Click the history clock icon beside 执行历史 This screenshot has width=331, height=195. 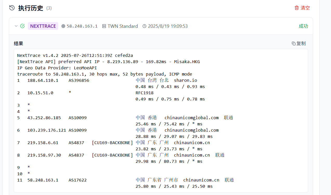click(x=12, y=8)
